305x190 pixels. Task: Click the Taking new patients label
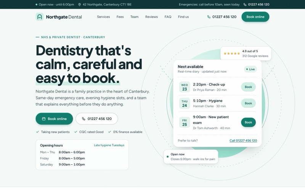pos(55,132)
